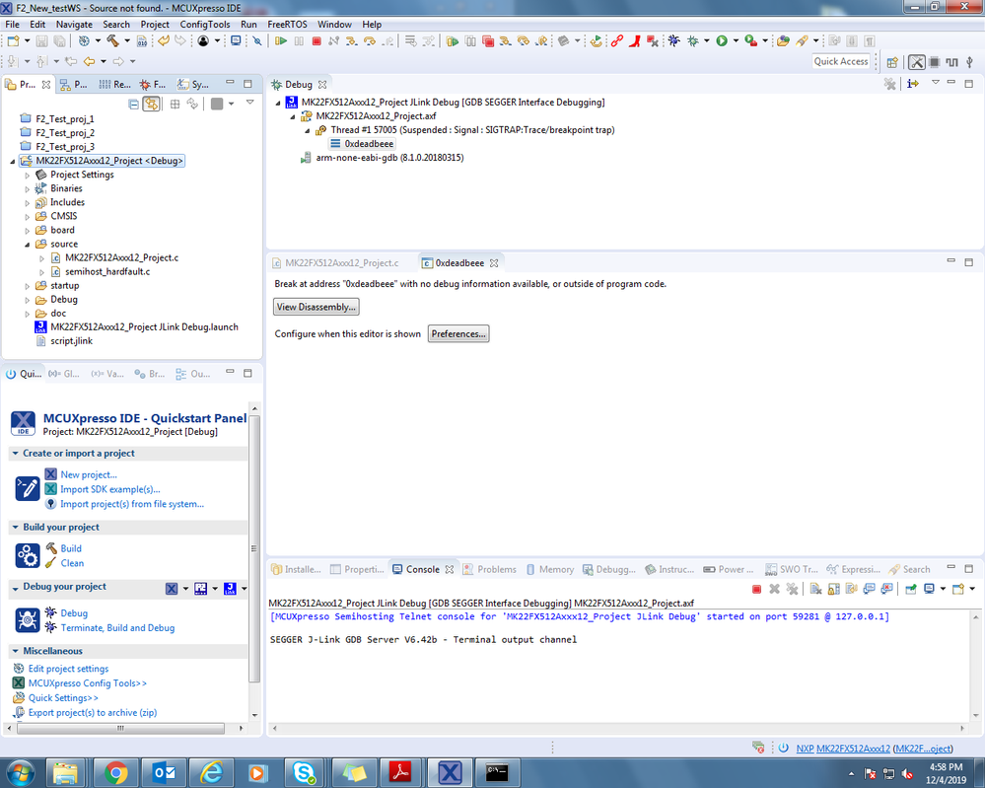Click View Disassembly button
This screenshot has width=985, height=788.
pos(317,307)
